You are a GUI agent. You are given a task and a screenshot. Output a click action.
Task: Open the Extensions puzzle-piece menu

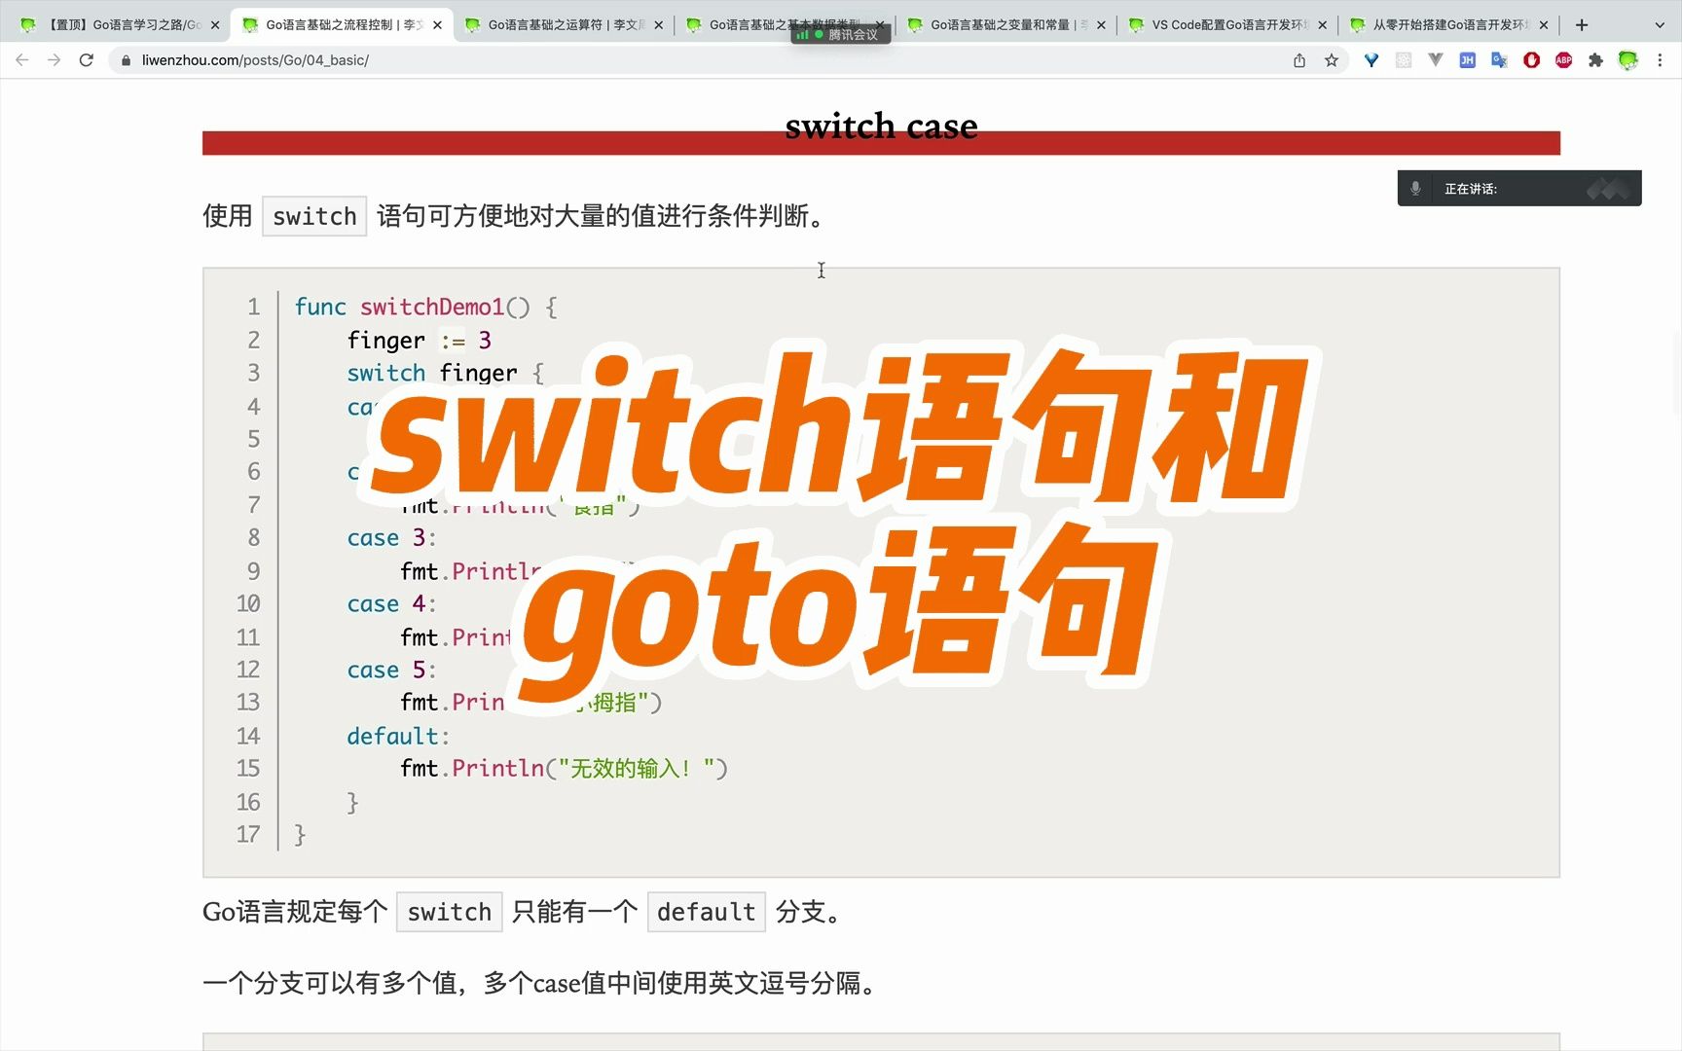click(x=1595, y=60)
